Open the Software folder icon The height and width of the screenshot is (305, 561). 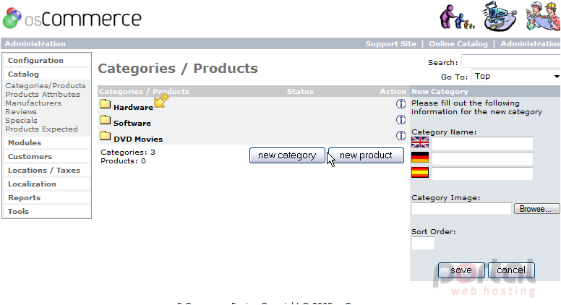106,120
